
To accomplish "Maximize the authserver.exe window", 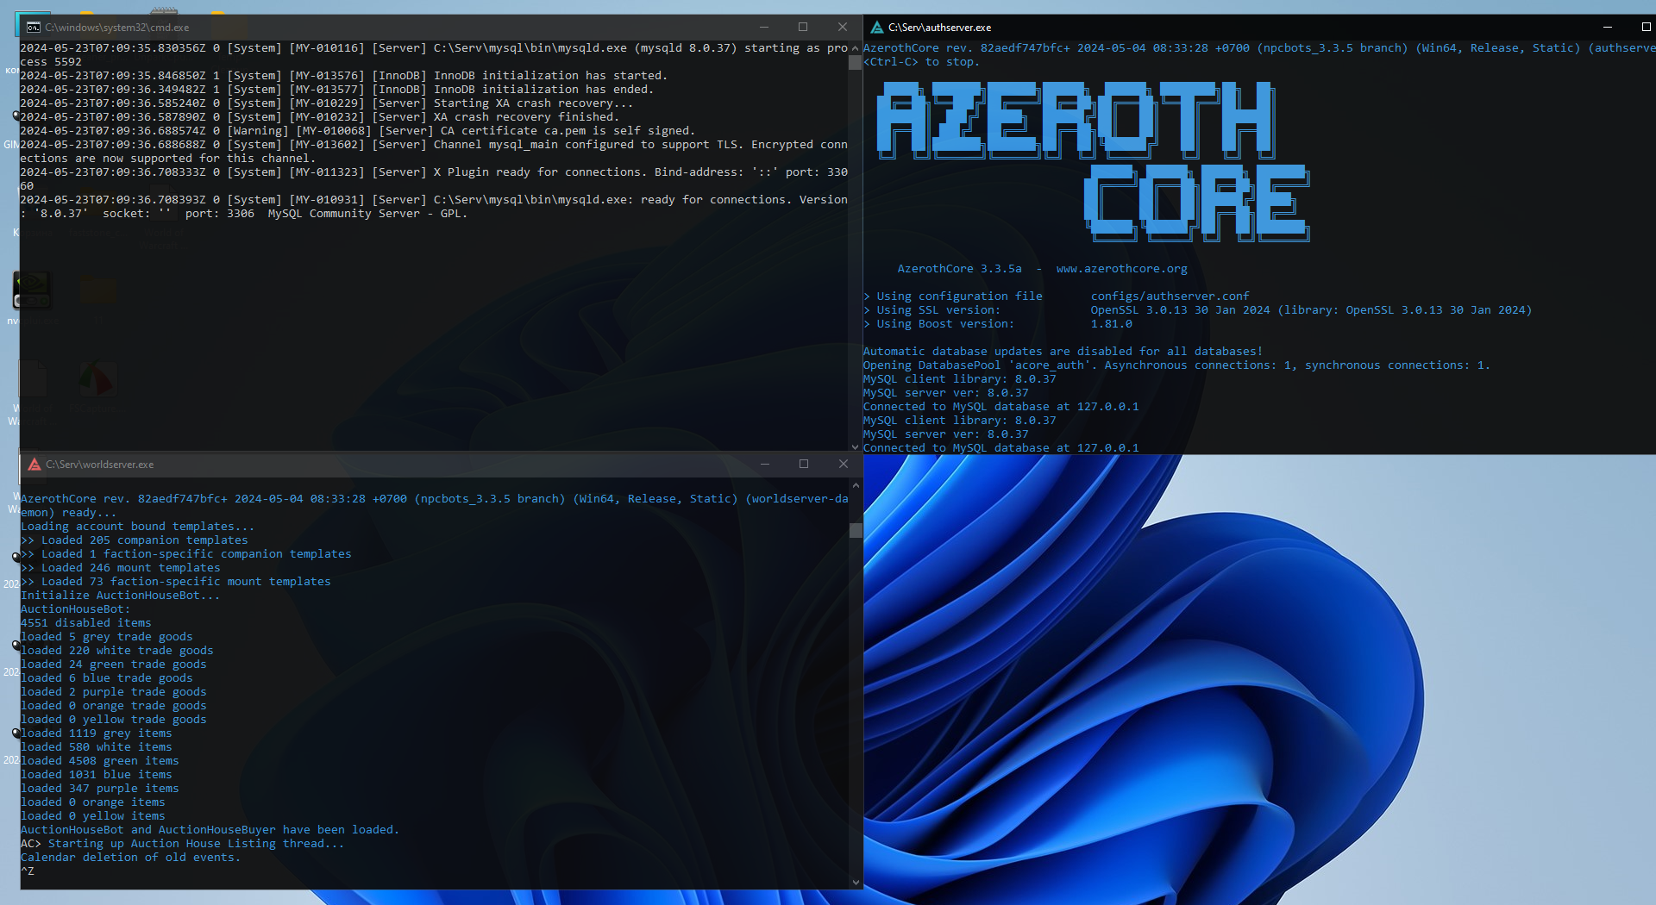I will tap(1646, 28).
